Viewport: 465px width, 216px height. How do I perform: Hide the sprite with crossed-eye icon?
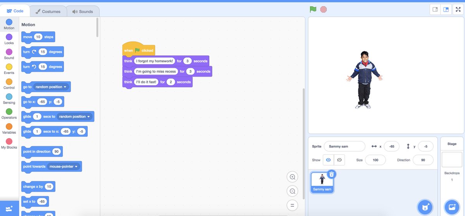click(x=339, y=160)
